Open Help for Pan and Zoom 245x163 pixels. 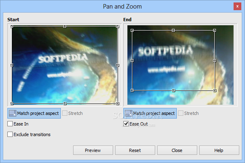tap(219, 150)
